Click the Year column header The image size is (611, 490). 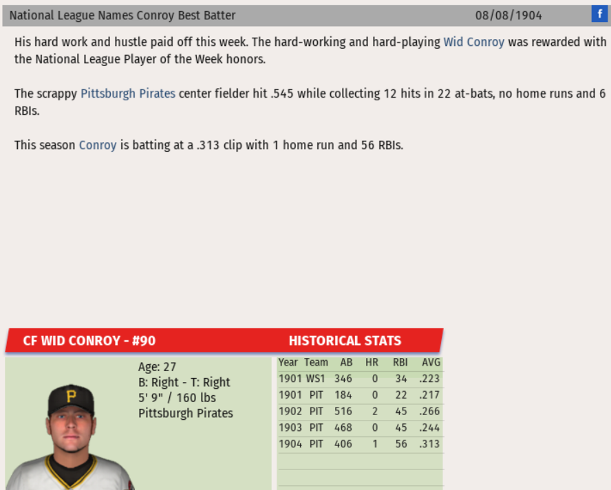288,362
